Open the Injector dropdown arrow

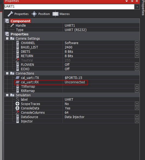click(x=137, y=121)
